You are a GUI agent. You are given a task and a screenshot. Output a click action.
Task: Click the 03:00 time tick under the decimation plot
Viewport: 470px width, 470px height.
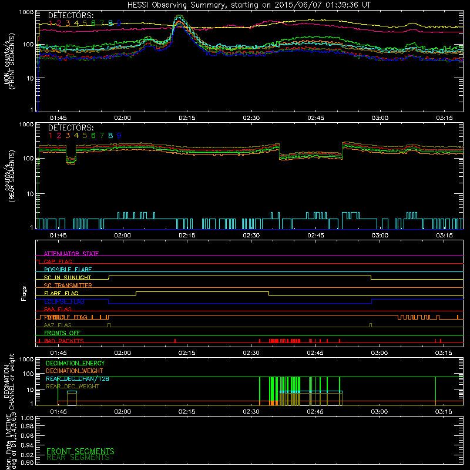tap(380, 412)
